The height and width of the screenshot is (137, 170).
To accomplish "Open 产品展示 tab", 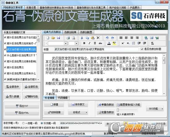I will pos(134,8).
